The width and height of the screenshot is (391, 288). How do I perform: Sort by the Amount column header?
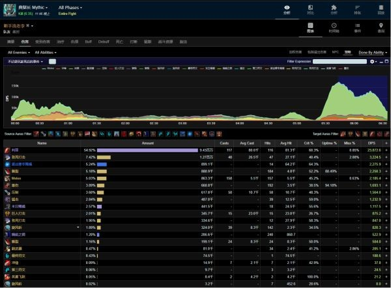pyautogui.click(x=148, y=143)
